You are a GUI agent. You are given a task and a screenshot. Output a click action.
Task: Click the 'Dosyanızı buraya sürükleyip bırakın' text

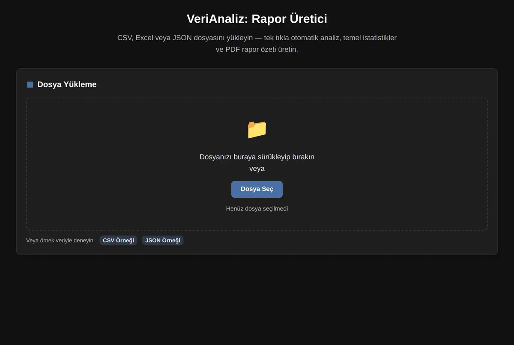point(257,157)
